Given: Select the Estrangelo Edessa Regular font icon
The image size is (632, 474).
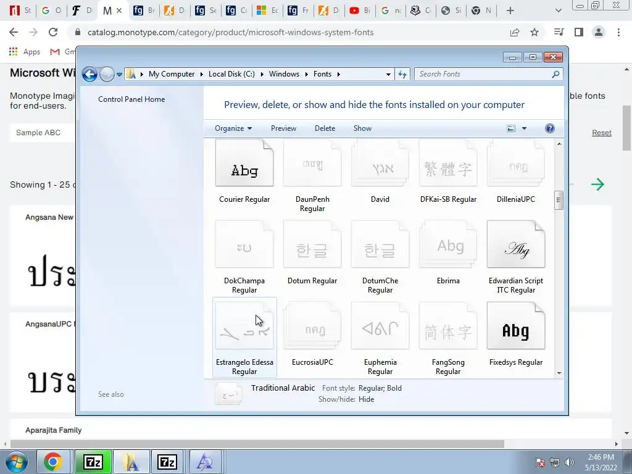Looking at the screenshot, I should 244,326.
